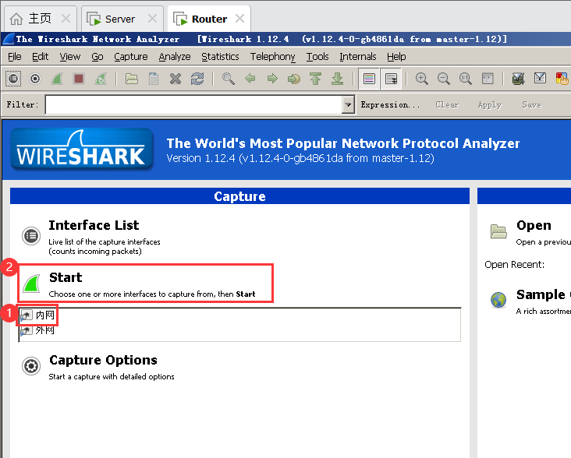The width and height of the screenshot is (571, 458).
Task: Close this capture file toolbar icon
Action: (176, 79)
